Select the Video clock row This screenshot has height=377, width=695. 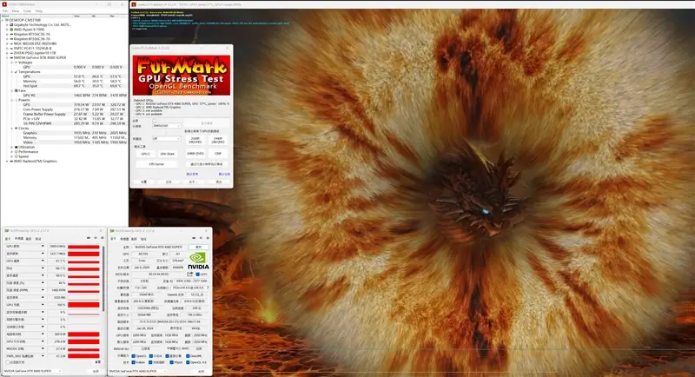(x=75, y=142)
